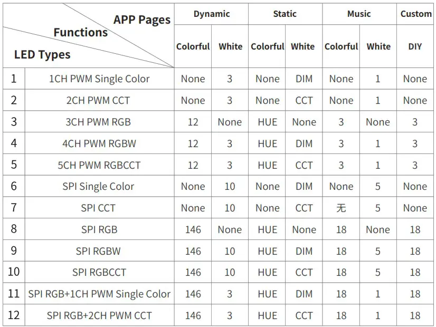Click Static Colorful 'HUE' in SPI RGB+2CH PWM CCT row
The image size is (436, 327).
pyautogui.click(x=268, y=315)
